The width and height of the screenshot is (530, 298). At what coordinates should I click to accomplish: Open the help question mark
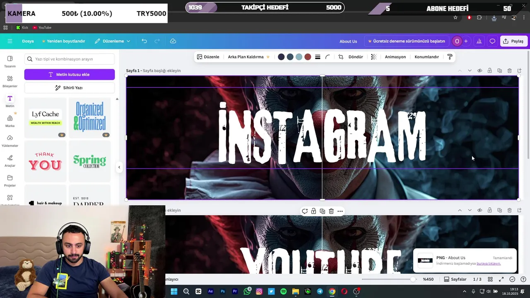pos(523,279)
